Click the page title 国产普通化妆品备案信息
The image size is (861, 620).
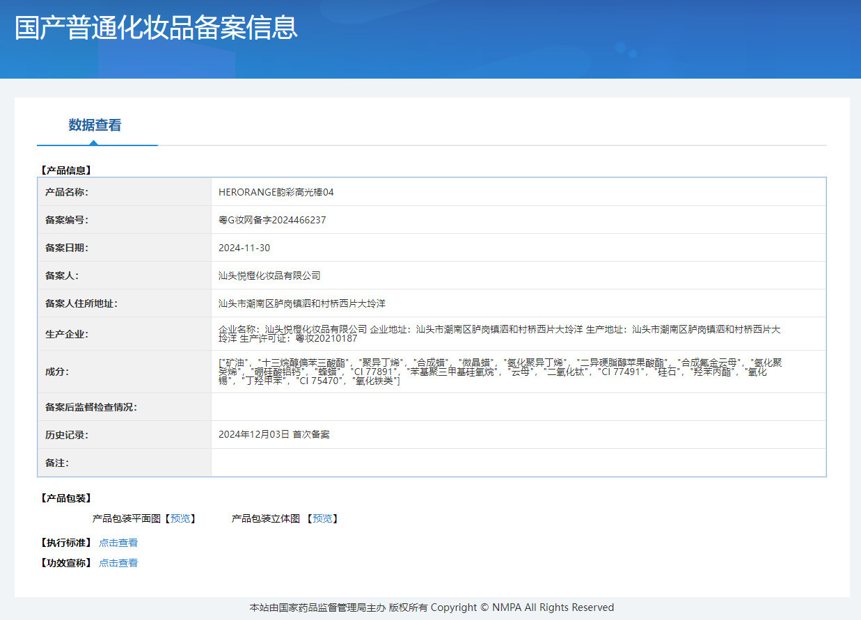pyautogui.click(x=156, y=26)
